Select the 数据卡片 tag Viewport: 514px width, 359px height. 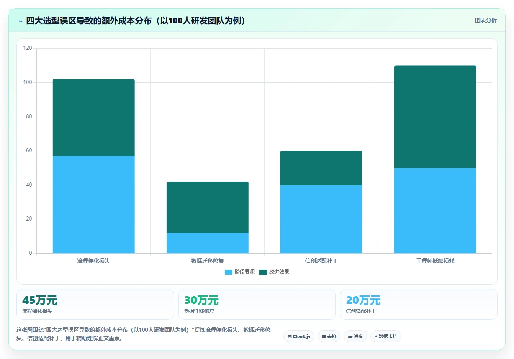(386, 336)
